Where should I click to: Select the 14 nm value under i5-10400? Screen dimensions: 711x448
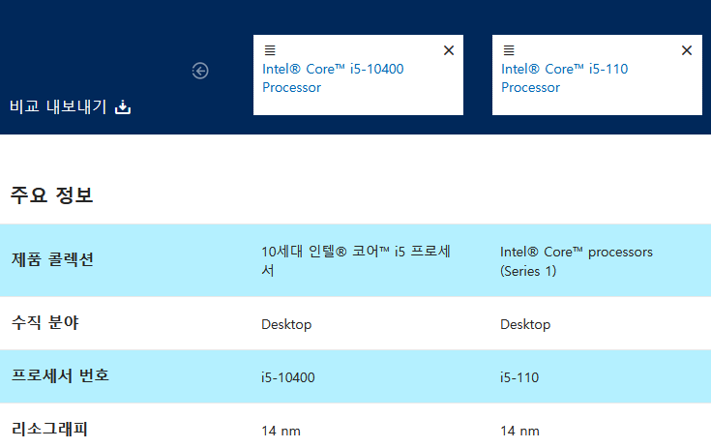[281, 431]
